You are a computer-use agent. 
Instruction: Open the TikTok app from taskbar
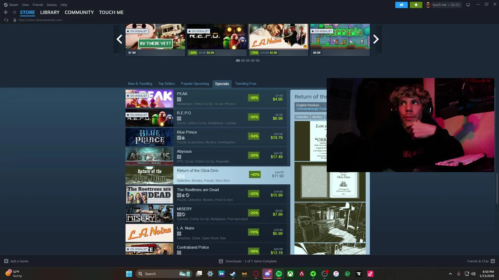tap(370, 274)
